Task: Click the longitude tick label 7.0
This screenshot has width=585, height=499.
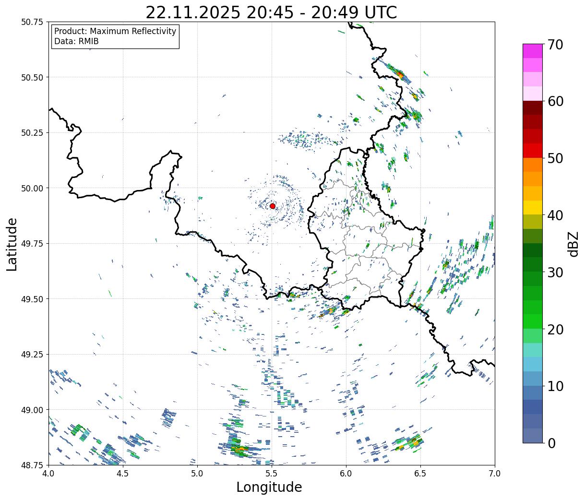Action: (x=495, y=474)
